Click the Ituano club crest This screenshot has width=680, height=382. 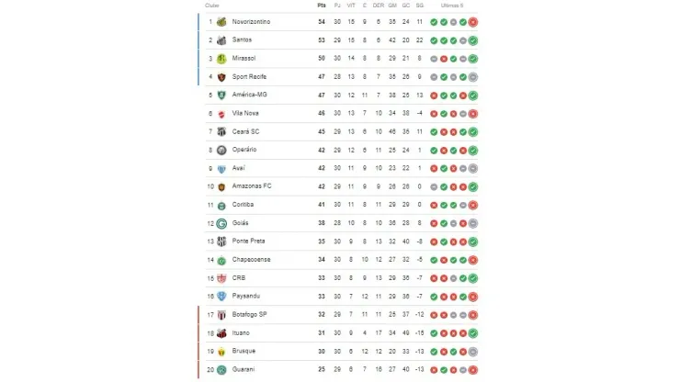pos(221,333)
